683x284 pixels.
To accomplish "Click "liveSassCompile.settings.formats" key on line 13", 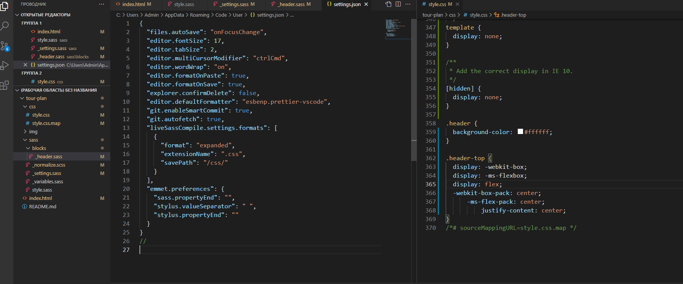I will tap(207, 128).
